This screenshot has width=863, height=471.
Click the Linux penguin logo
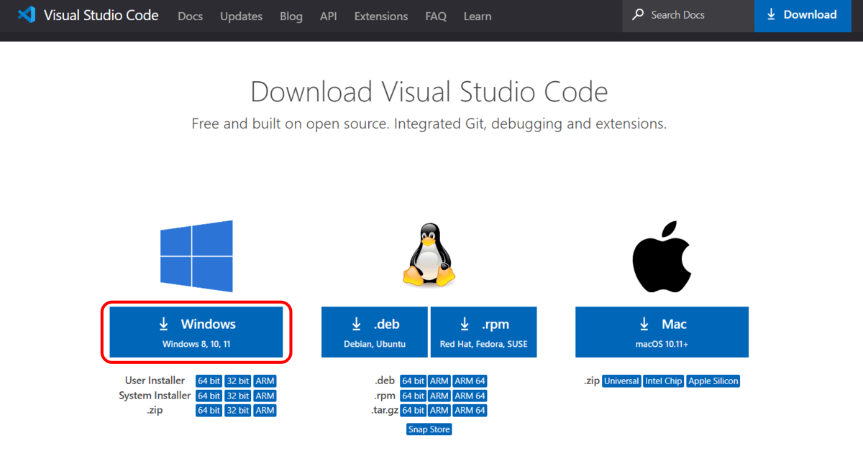point(429,256)
